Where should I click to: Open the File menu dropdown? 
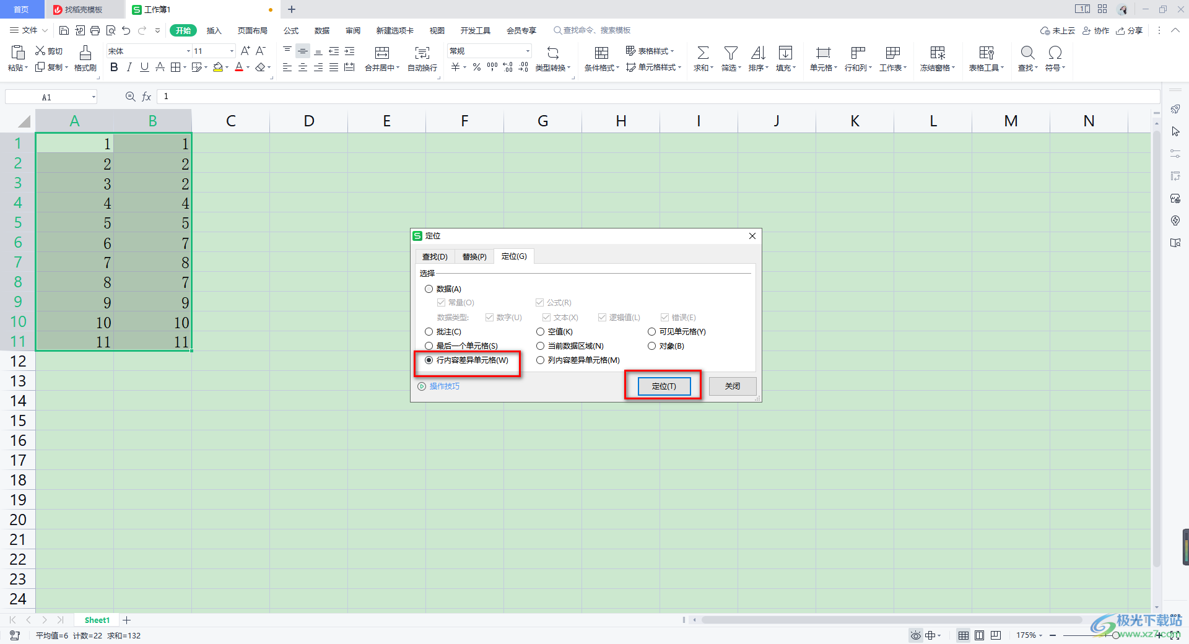pos(28,30)
